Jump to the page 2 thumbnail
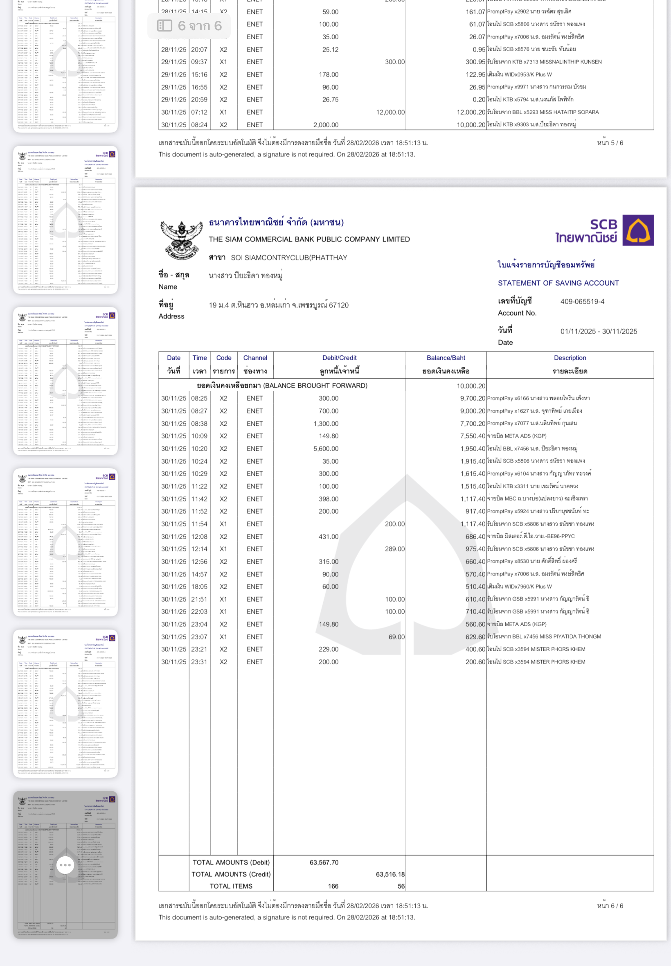 (x=65, y=219)
